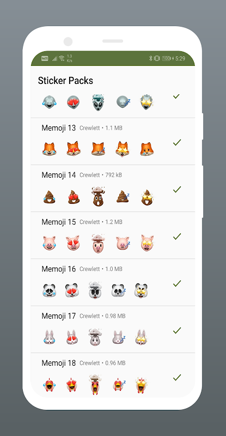Screen dimensions: 226x436
Task: Tap the crying-laughing fox sticker in Memoji 13
Action: coord(49,149)
